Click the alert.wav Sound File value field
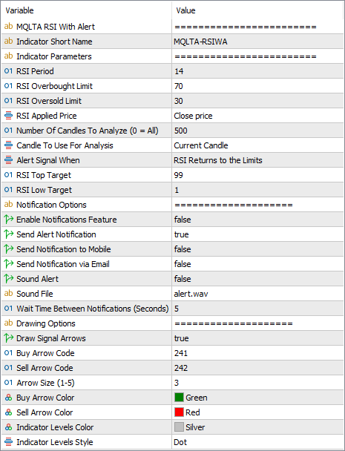Screen dimensions: 345x451 point(257,294)
